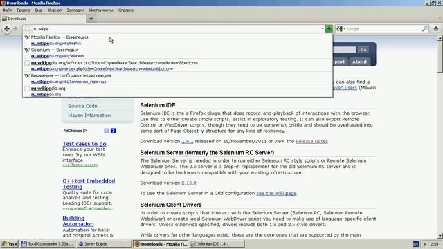Open the Start (Пуск) button
The width and height of the screenshot is (443, 249).
(x=10, y=244)
